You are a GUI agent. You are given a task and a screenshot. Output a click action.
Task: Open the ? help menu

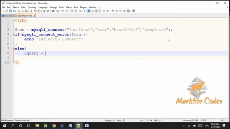tap(99, 7)
